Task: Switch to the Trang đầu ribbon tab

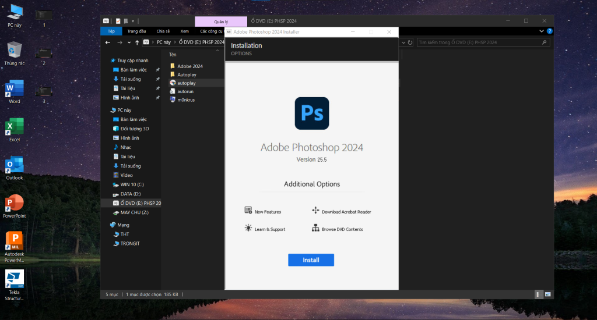Action: (136, 31)
